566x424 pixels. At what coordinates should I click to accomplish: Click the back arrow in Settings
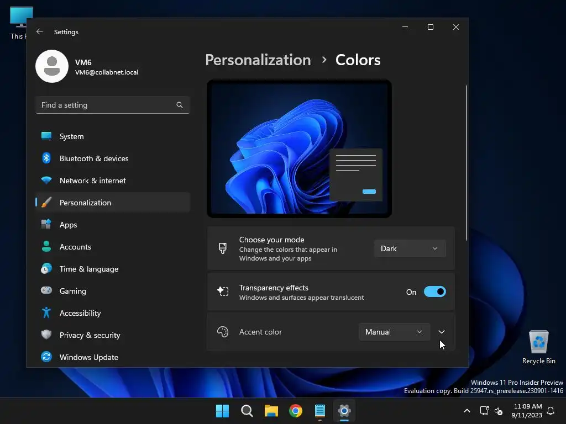pos(40,31)
